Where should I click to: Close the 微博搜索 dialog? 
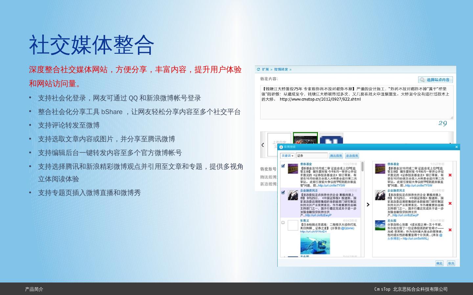456,147
